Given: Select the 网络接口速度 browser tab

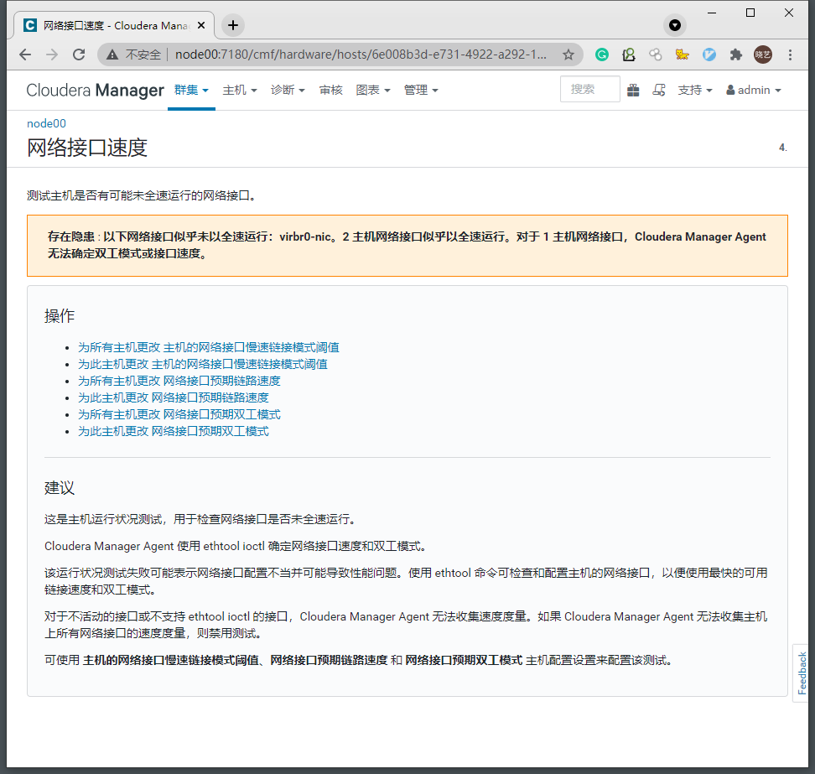Looking at the screenshot, I should coord(114,25).
